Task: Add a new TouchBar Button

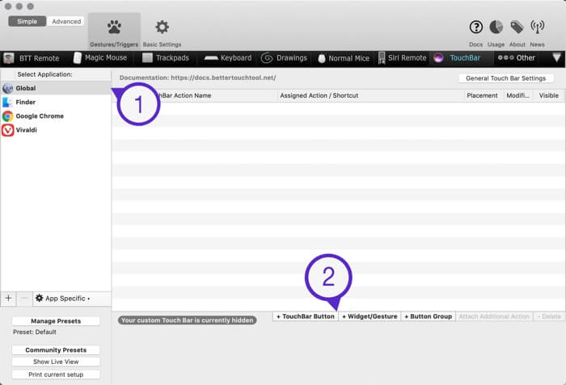Action: (x=306, y=316)
